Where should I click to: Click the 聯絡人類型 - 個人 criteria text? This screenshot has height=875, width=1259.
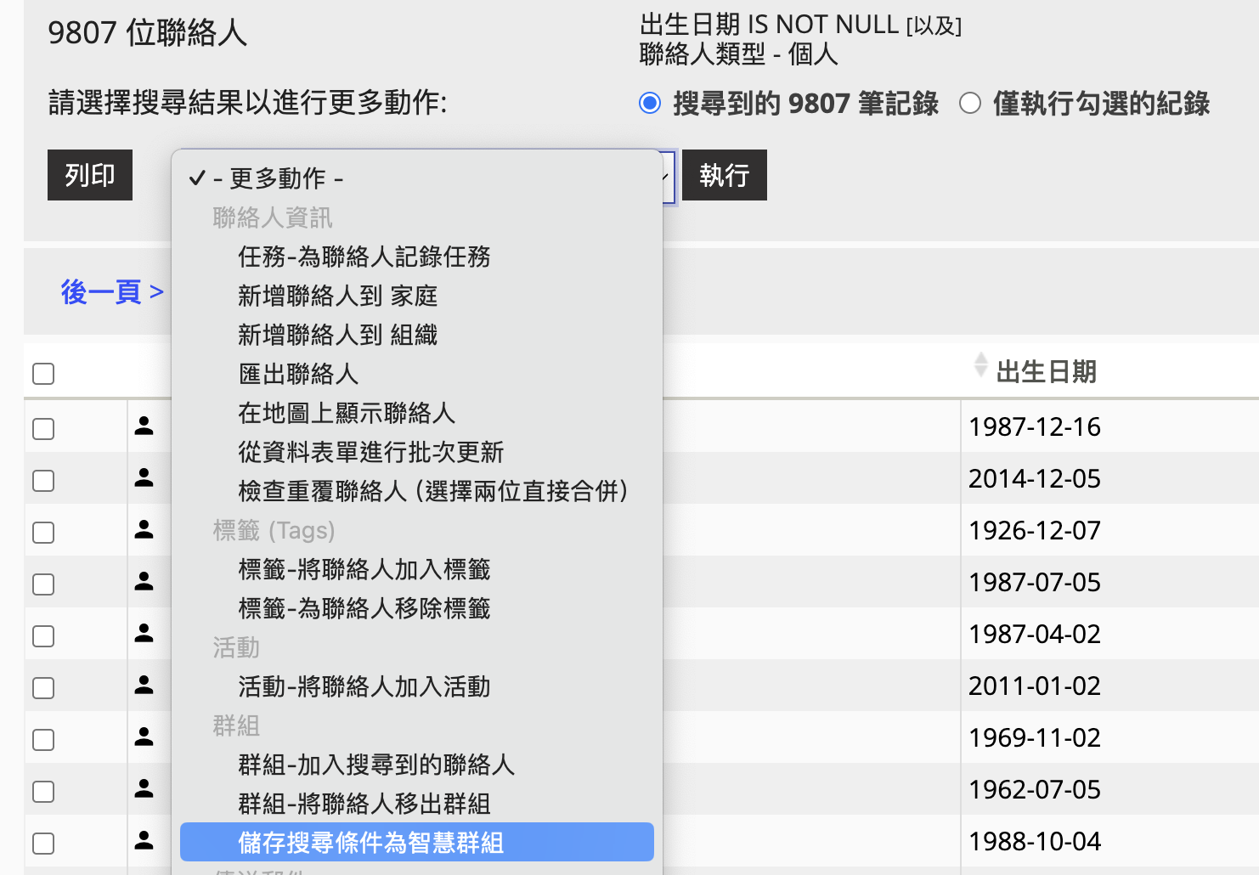click(x=739, y=54)
